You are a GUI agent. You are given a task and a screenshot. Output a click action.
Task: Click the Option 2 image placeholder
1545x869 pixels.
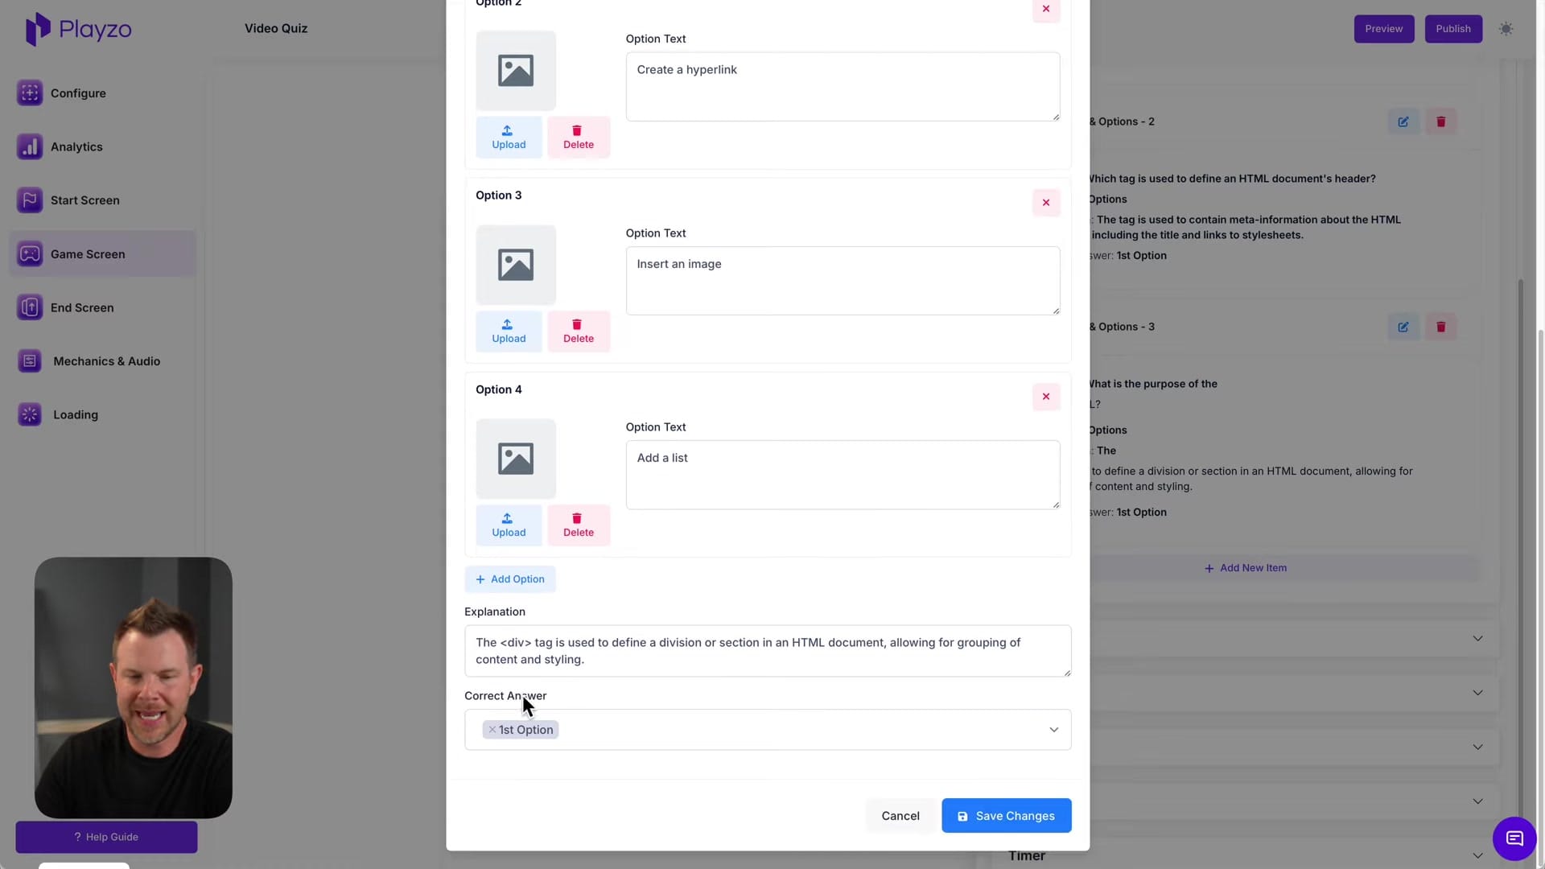(x=516, y=71)
